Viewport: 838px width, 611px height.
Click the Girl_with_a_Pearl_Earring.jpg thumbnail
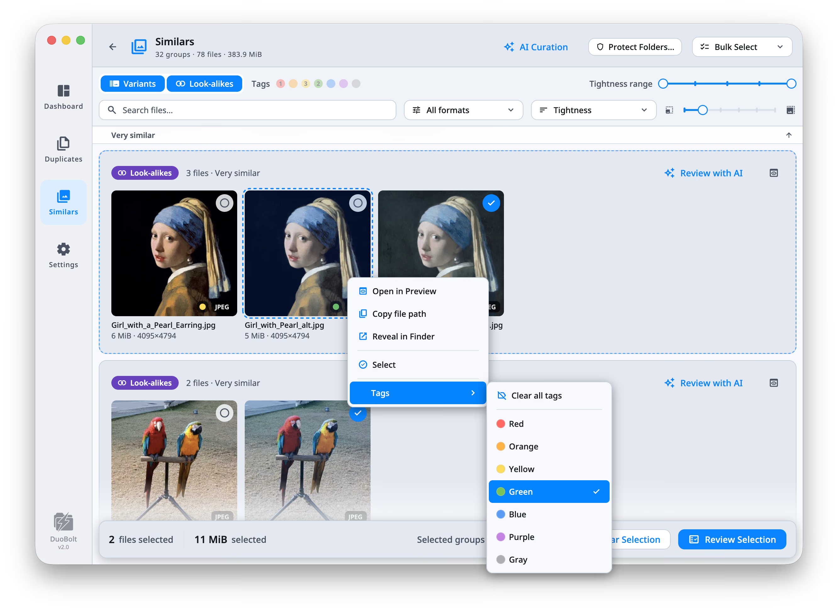[174, 253]
